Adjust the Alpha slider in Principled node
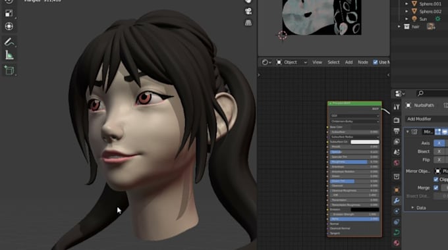This screenshot has width=448, height=250. 354,219
